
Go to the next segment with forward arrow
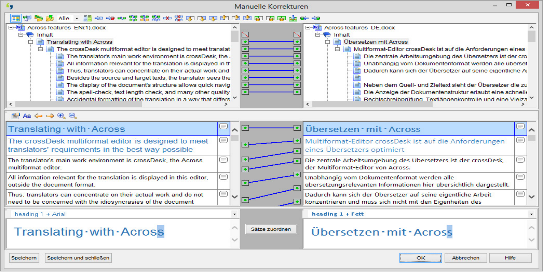coord(50,116)
